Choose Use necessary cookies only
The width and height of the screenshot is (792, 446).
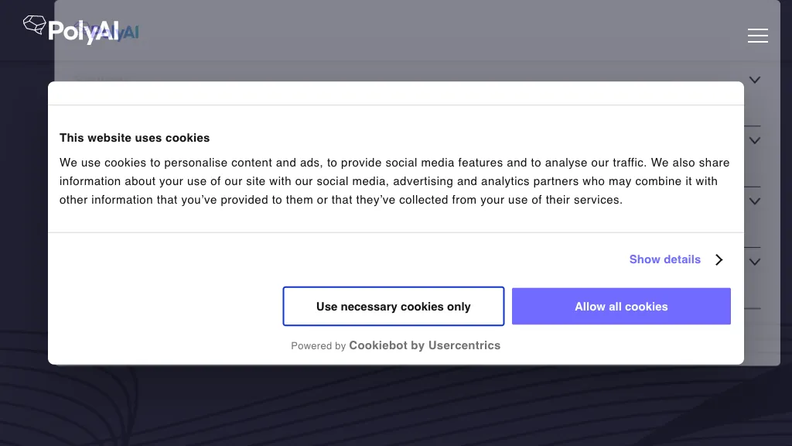click(x=393, y=307)
